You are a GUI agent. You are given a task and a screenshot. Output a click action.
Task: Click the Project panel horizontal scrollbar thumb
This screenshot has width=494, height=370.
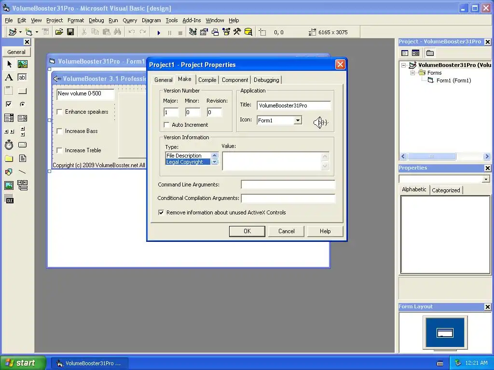(432, 157)
